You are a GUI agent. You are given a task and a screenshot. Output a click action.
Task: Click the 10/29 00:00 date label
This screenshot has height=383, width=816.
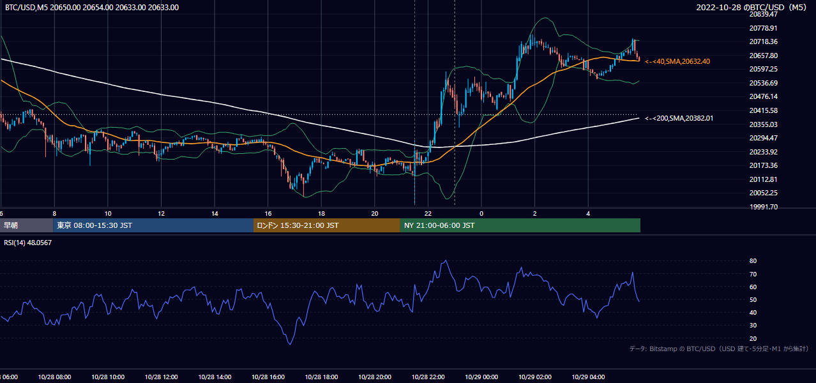click(481, 377)
